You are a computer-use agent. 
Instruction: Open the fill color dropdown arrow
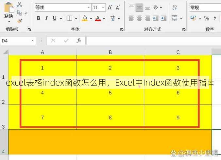click(91, 19)
